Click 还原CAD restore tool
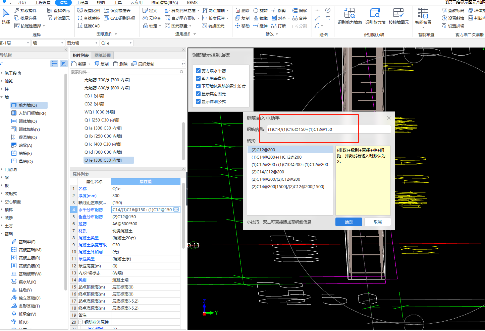 [x=89, y=26]
